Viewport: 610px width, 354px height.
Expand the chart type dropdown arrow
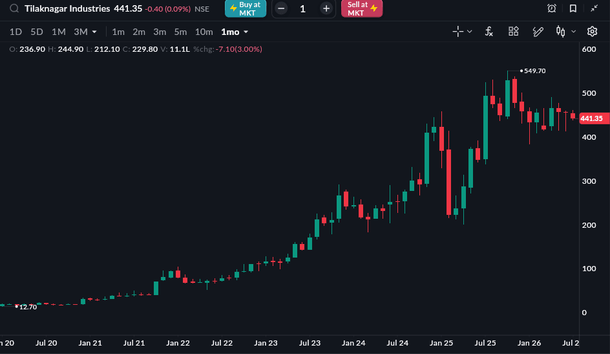[573, 32]
